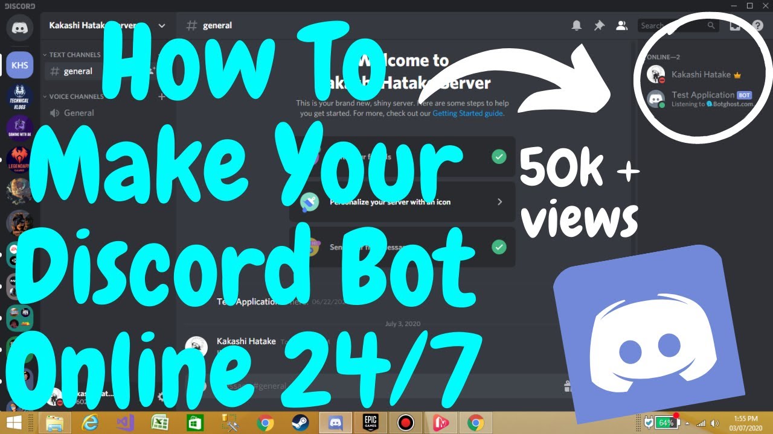The width and height of the screenshot is (773, 434).
Task: Click the chevron on the Personalize card
Action: coord(499,202)
